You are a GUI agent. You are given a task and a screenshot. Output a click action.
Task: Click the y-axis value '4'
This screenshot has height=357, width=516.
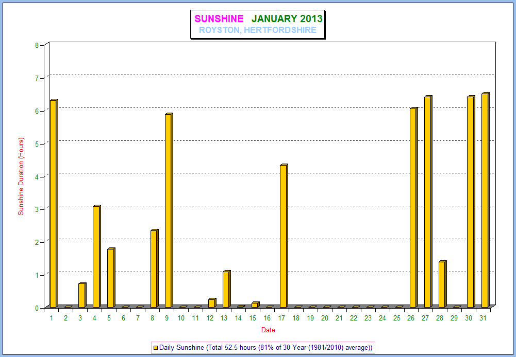[x=37, y=176]
